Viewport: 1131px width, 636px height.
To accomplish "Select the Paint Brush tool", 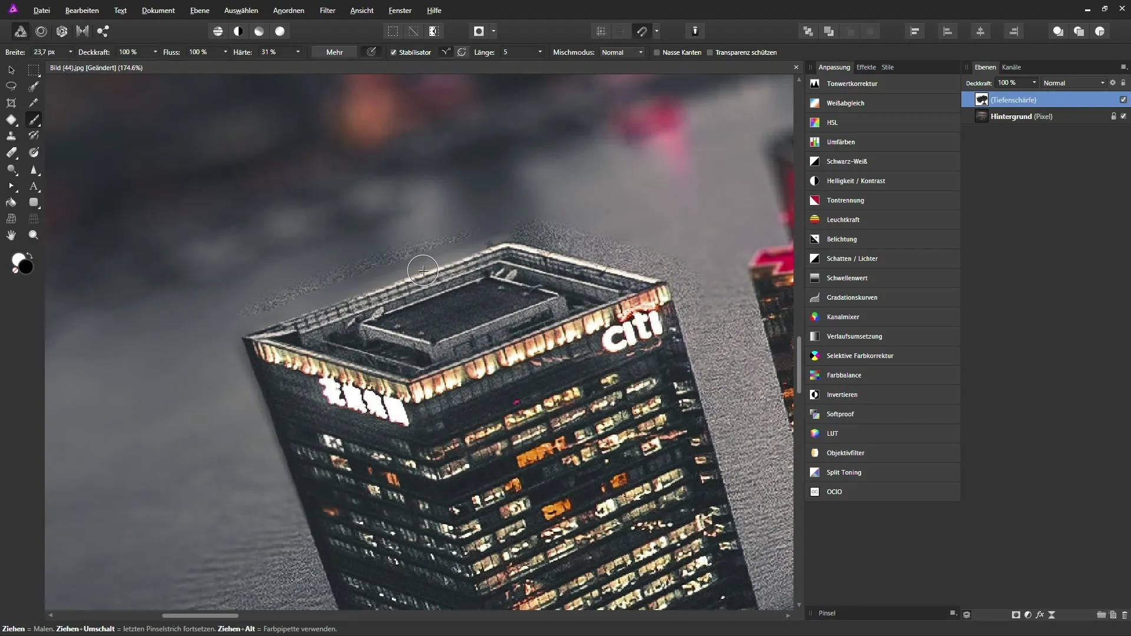I will pyautogui.click(x=34, y=120).
